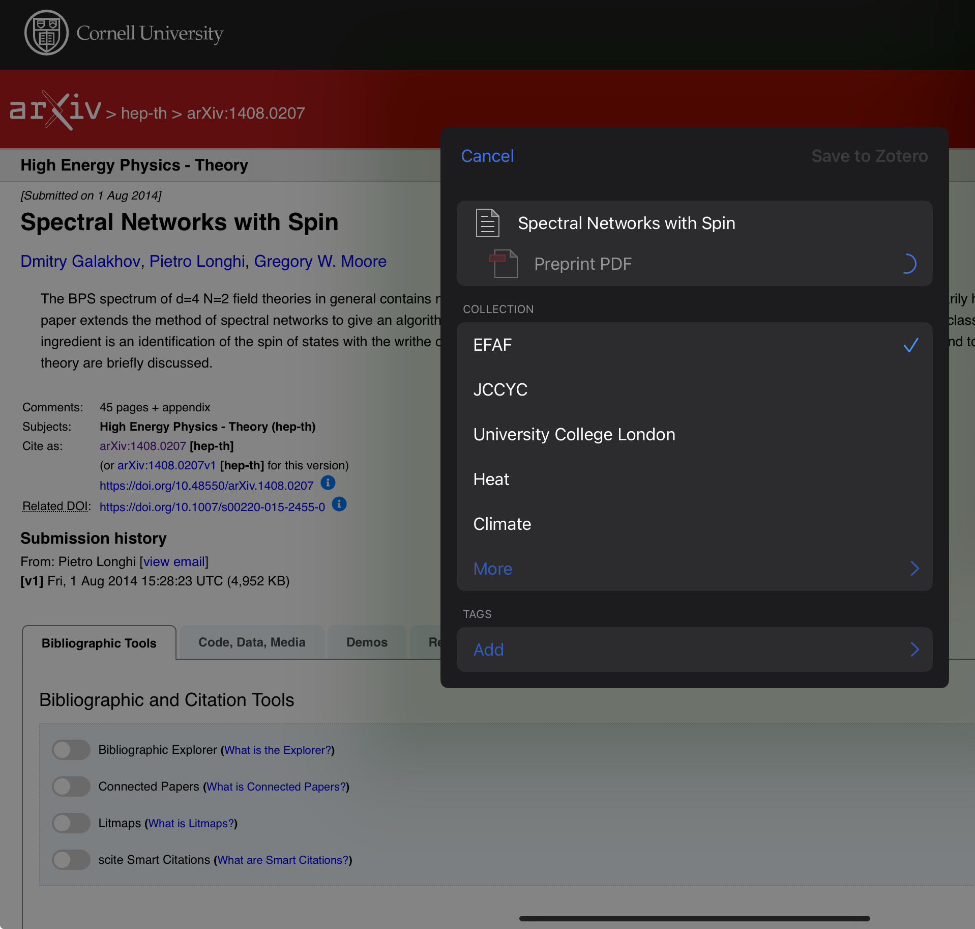
Task: Open the Bibliographic Tools tab
Action: click(99, 643)
